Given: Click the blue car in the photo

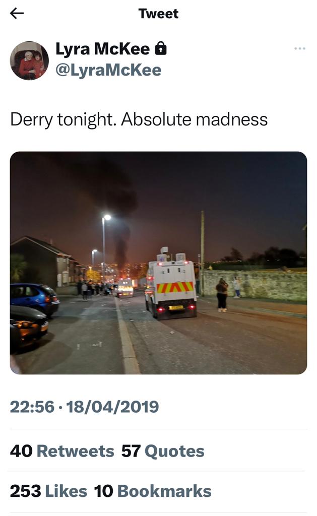Looking at the screenshot, I should coord(35,298).
